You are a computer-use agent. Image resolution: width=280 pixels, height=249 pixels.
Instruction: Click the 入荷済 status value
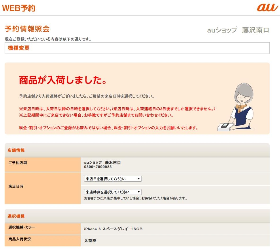coord(90,241)
